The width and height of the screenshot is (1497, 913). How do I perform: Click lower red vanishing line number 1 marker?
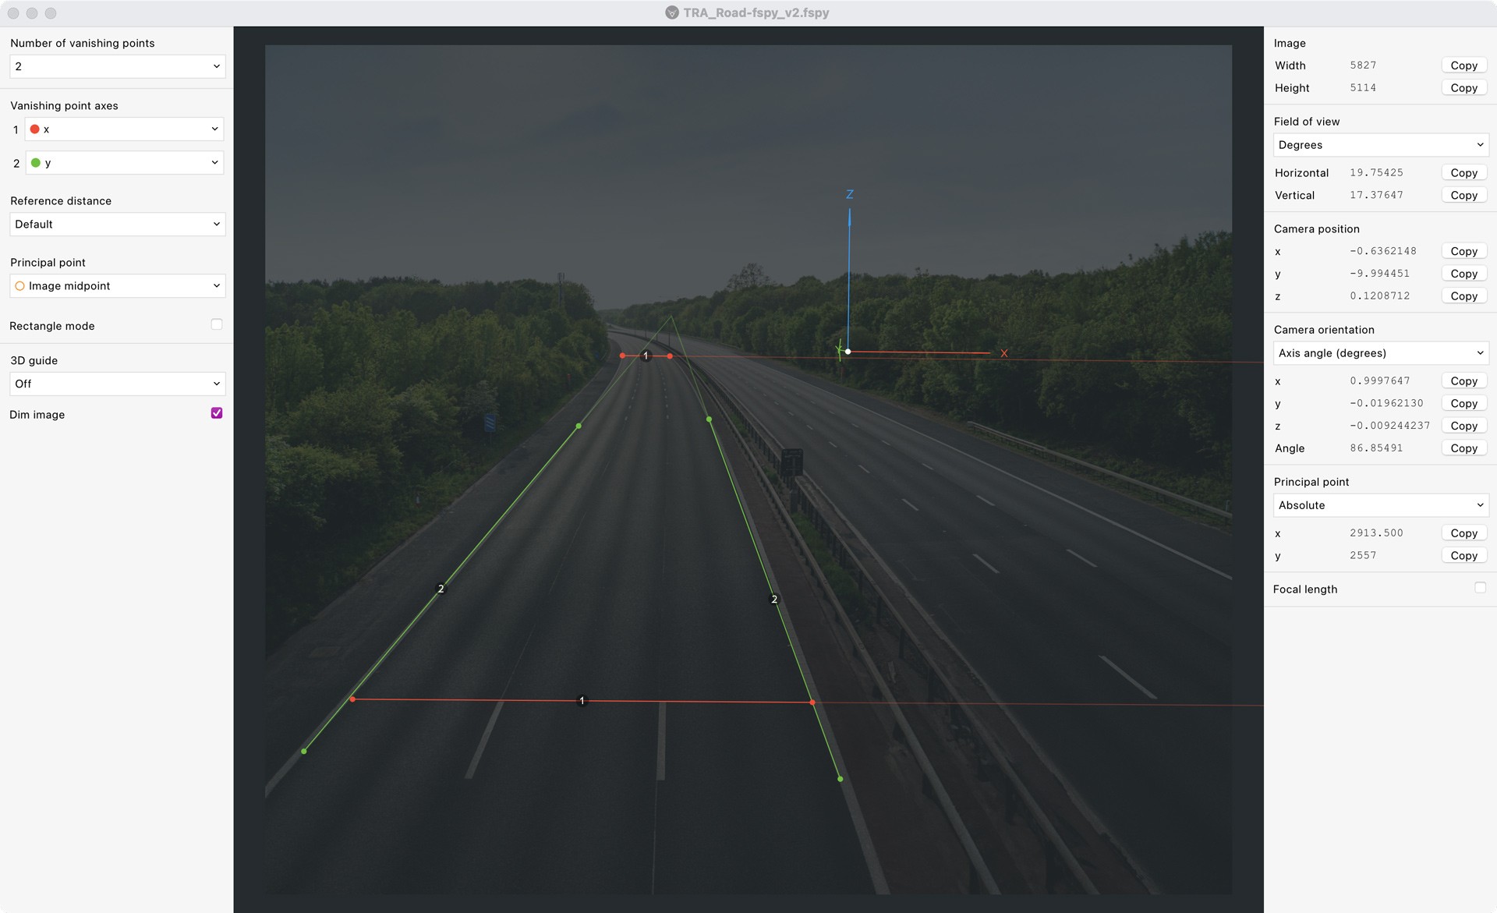582,701
